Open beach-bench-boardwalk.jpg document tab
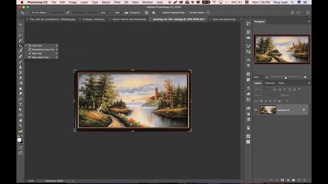328x184 pixels. pos(129,19)
